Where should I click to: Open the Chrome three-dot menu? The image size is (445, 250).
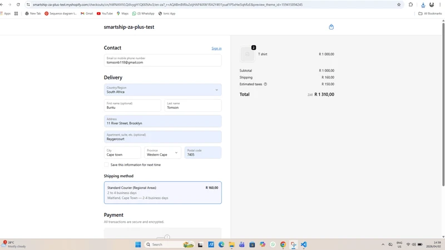(x=440, y=4)
